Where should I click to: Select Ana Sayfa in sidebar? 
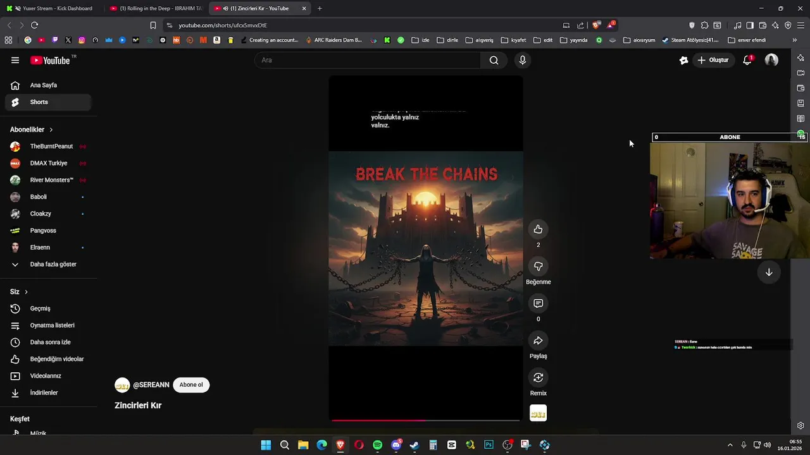[48, 85]
